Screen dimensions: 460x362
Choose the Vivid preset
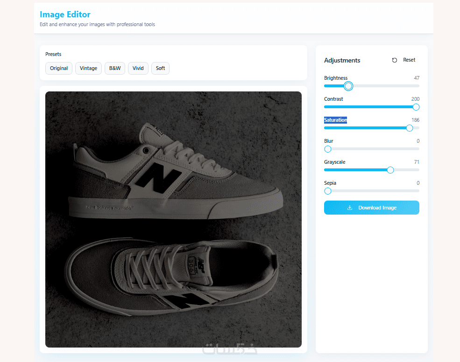coord(138,68)
